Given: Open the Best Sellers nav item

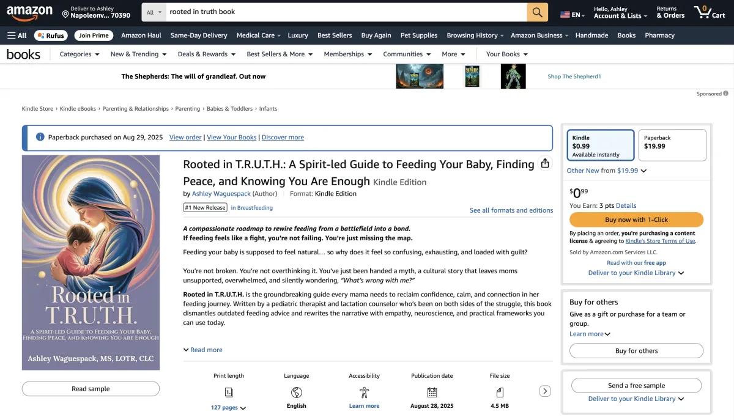Looking at the screenshot, I should pos(335,35).
